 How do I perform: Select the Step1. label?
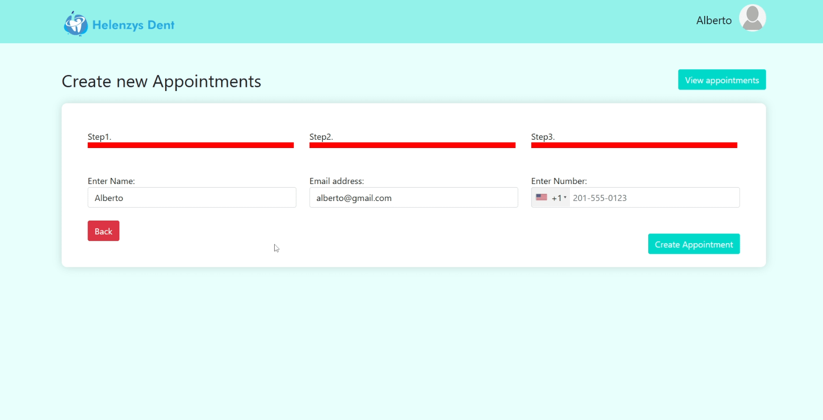pos(99,137)
